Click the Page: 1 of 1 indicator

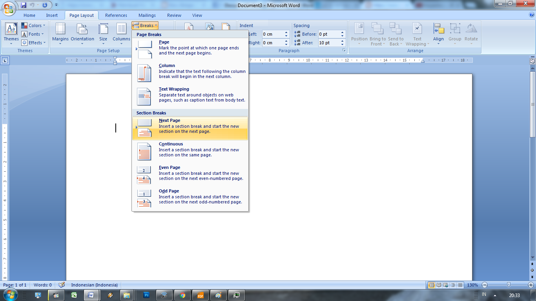click(15, 285)
